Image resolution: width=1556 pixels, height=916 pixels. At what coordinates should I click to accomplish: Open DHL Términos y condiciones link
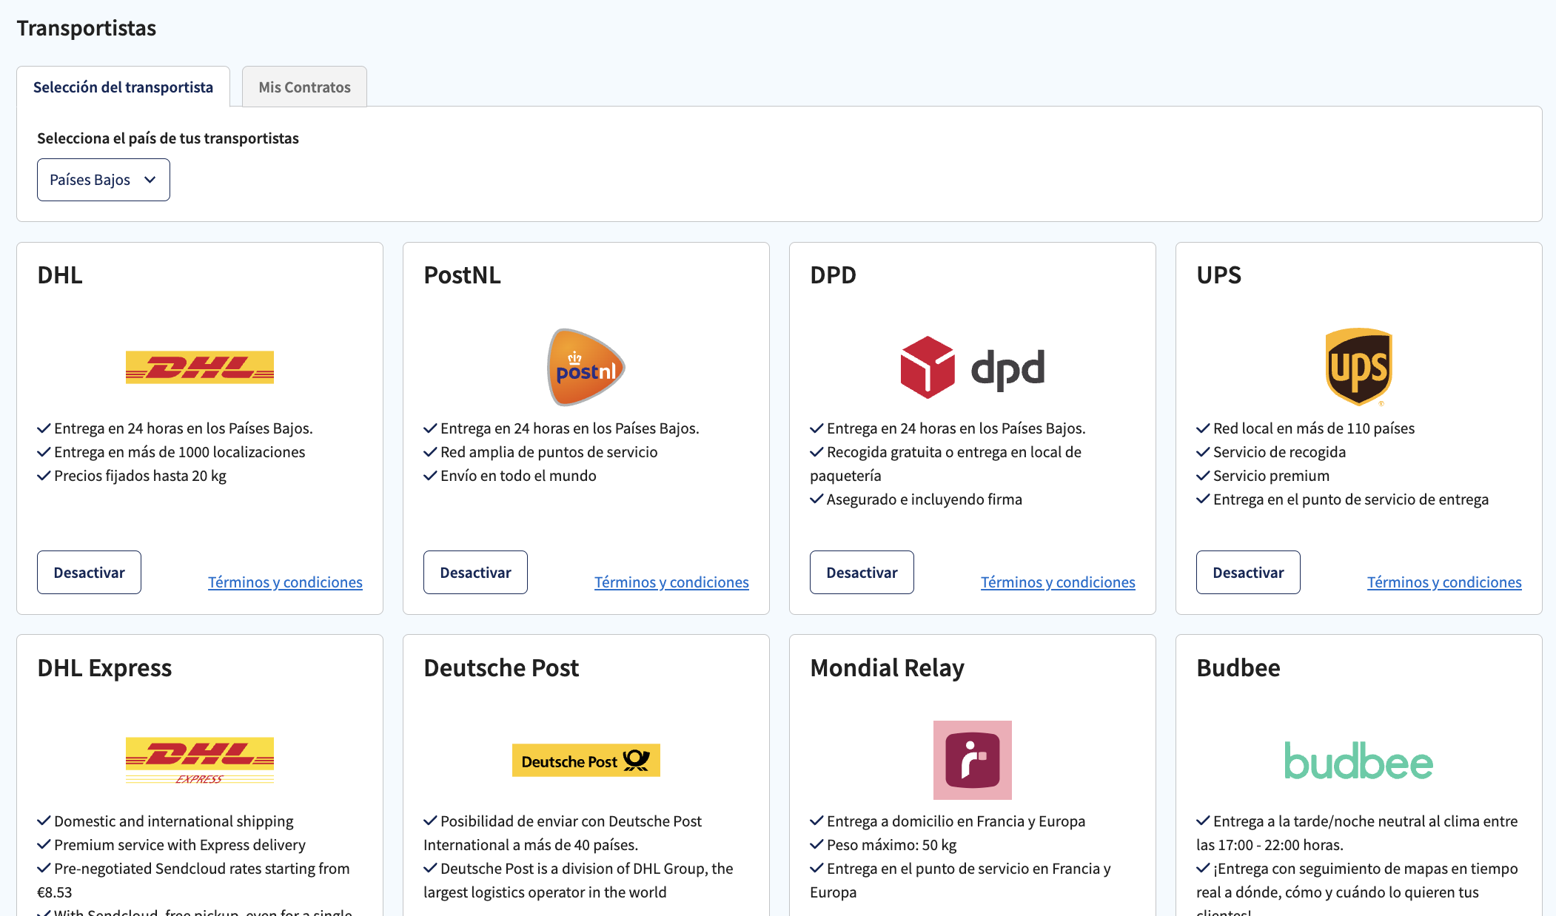(x=285, y=582)
